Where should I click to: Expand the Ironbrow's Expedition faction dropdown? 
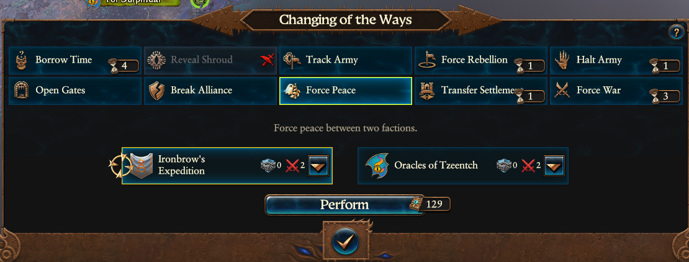(318, 166)
